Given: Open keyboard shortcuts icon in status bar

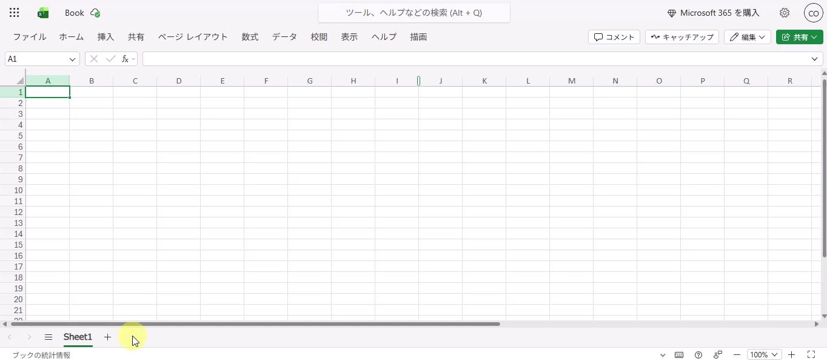Looking at the screenshot, I should [x=679, y=355].
